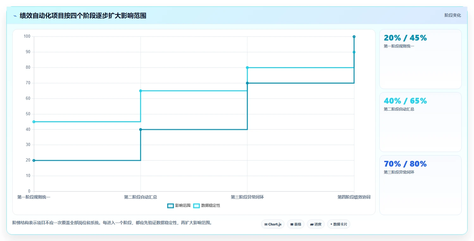Select the 影响范围 point at 20
Viewport: 474px width, 241px height.
pos(34,160)
